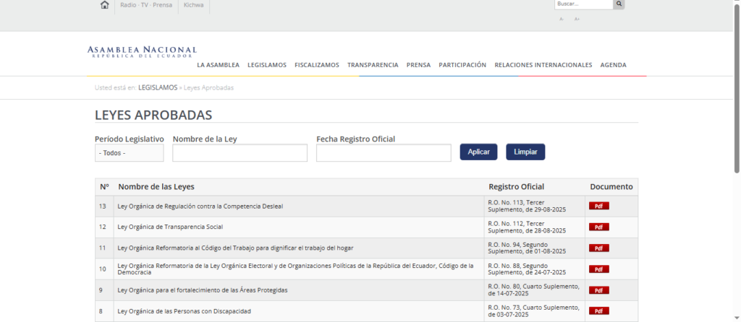Open the FISCALIZAMOS menu

coord(317,65)
